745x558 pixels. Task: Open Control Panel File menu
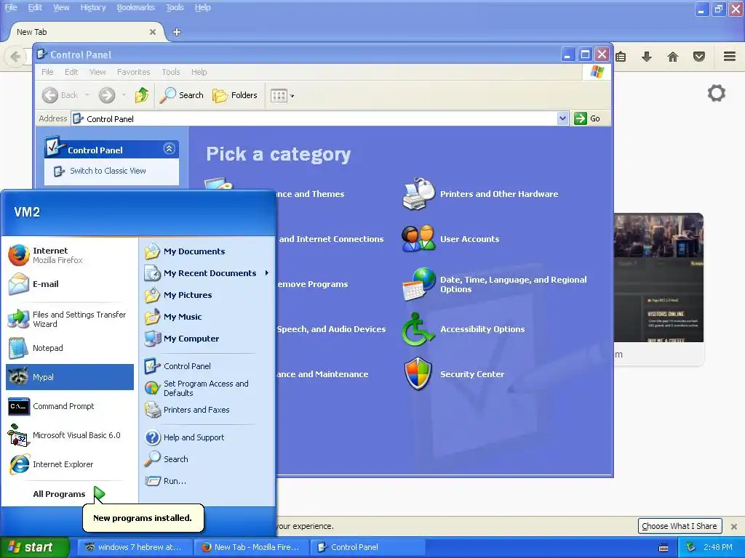[x=47, y=72]
